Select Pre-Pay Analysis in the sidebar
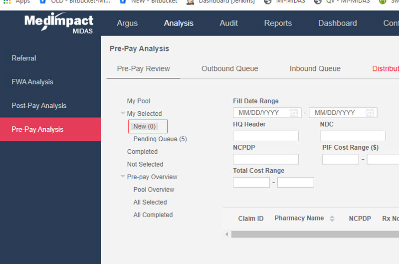399x264 pixels. 51,129
